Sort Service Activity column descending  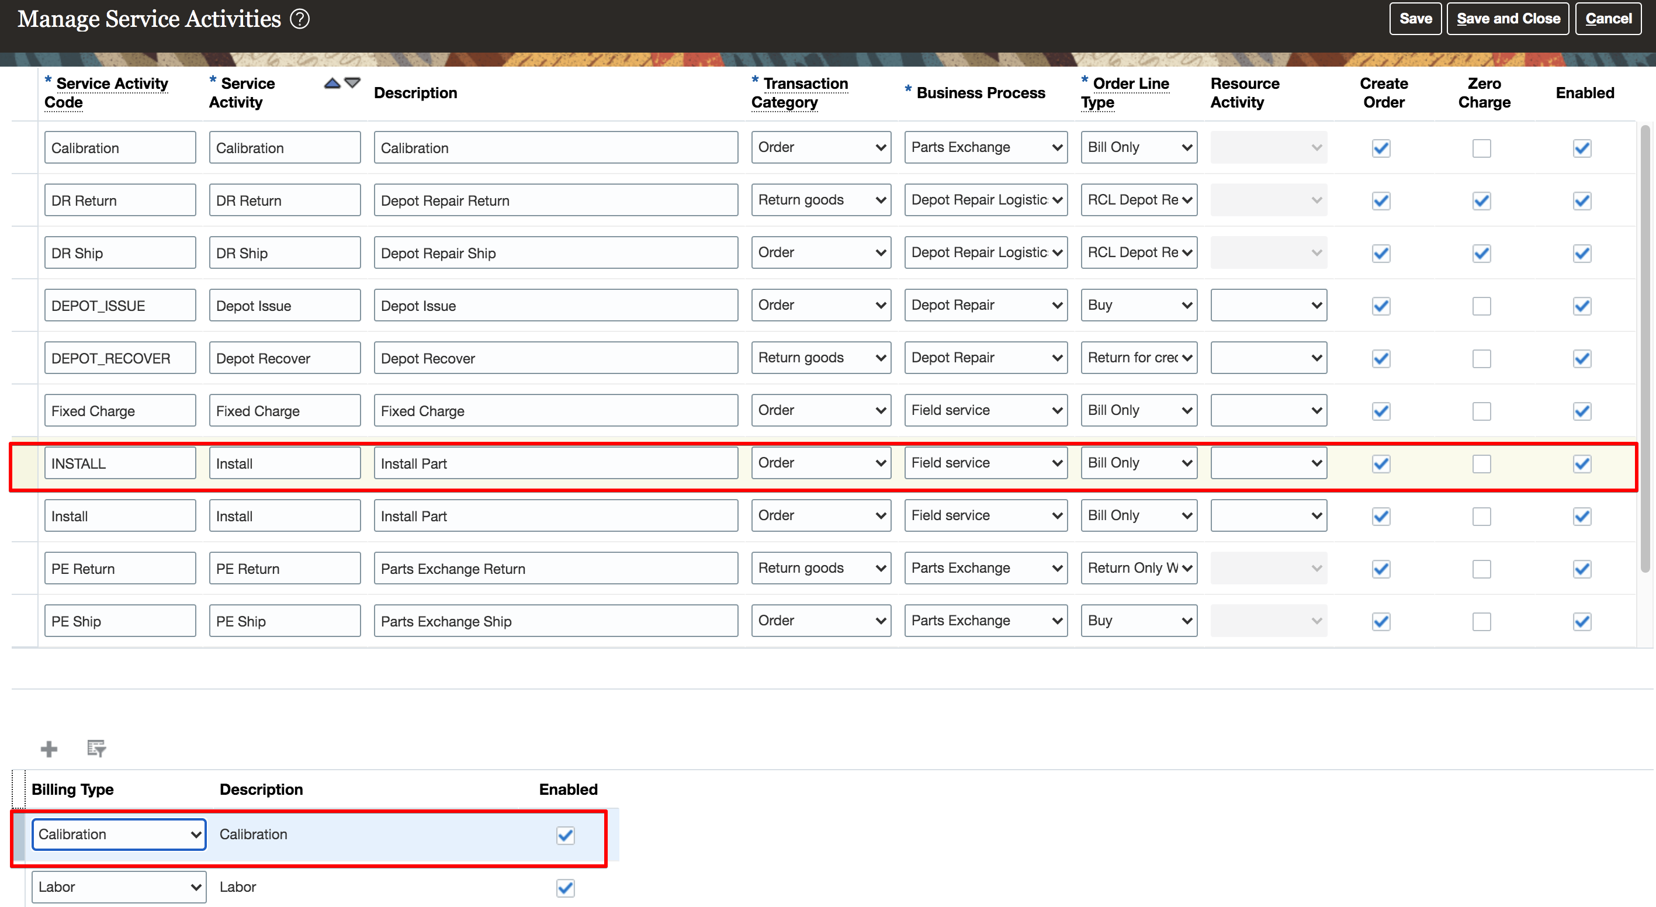point(352,83)
